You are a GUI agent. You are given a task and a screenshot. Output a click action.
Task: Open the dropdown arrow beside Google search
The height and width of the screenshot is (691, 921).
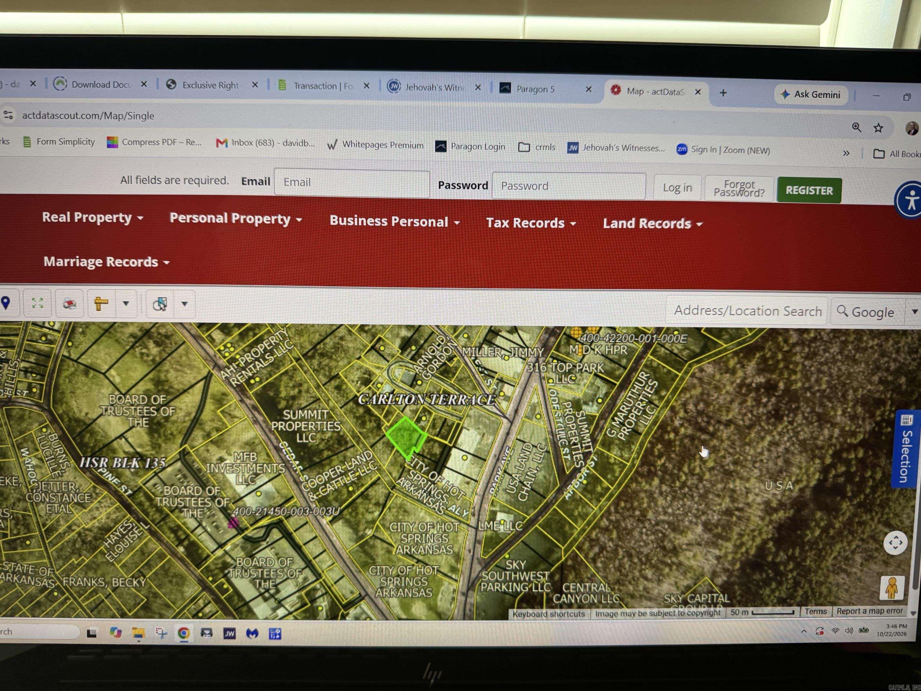(x=914, y=312)
